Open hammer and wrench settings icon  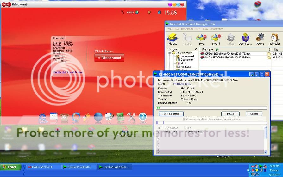coord(131,117)
